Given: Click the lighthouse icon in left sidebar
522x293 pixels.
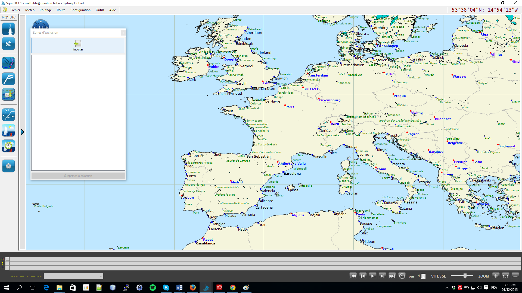Looking at the screenshot, I should [x=8, y=29].
